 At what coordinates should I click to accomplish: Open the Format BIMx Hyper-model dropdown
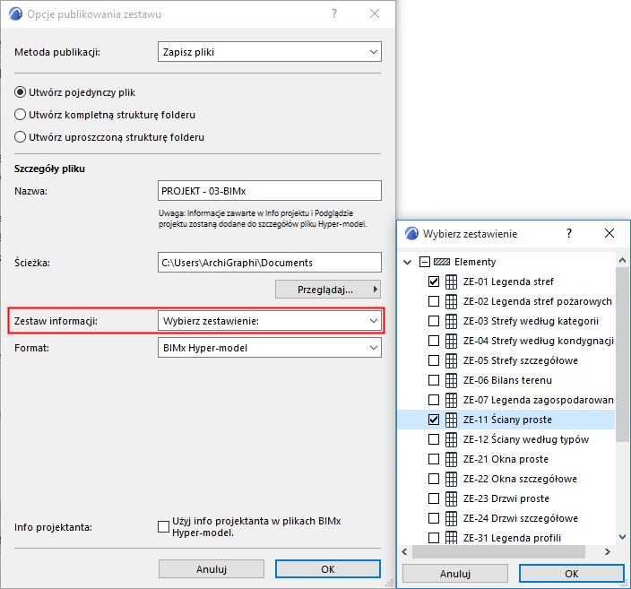(x=270, y=348)
